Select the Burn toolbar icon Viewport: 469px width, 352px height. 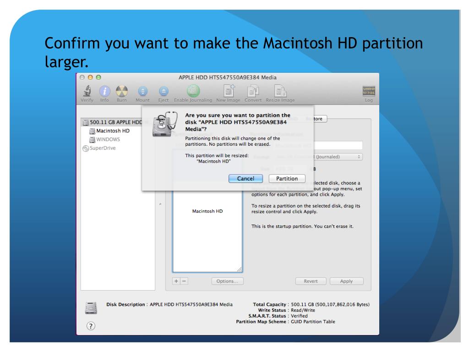point(122,91)
